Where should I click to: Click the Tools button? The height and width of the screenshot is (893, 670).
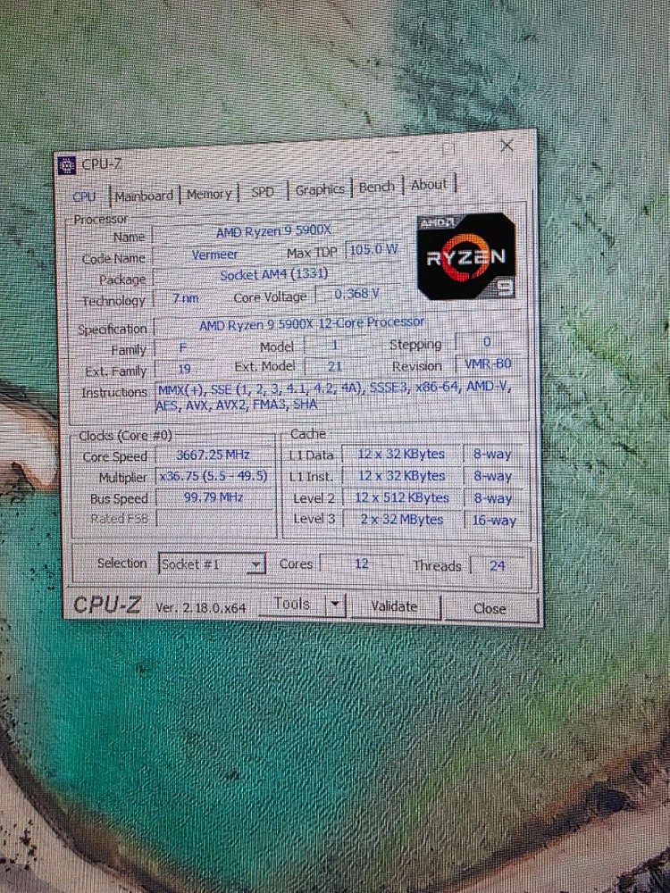[292, 604]
